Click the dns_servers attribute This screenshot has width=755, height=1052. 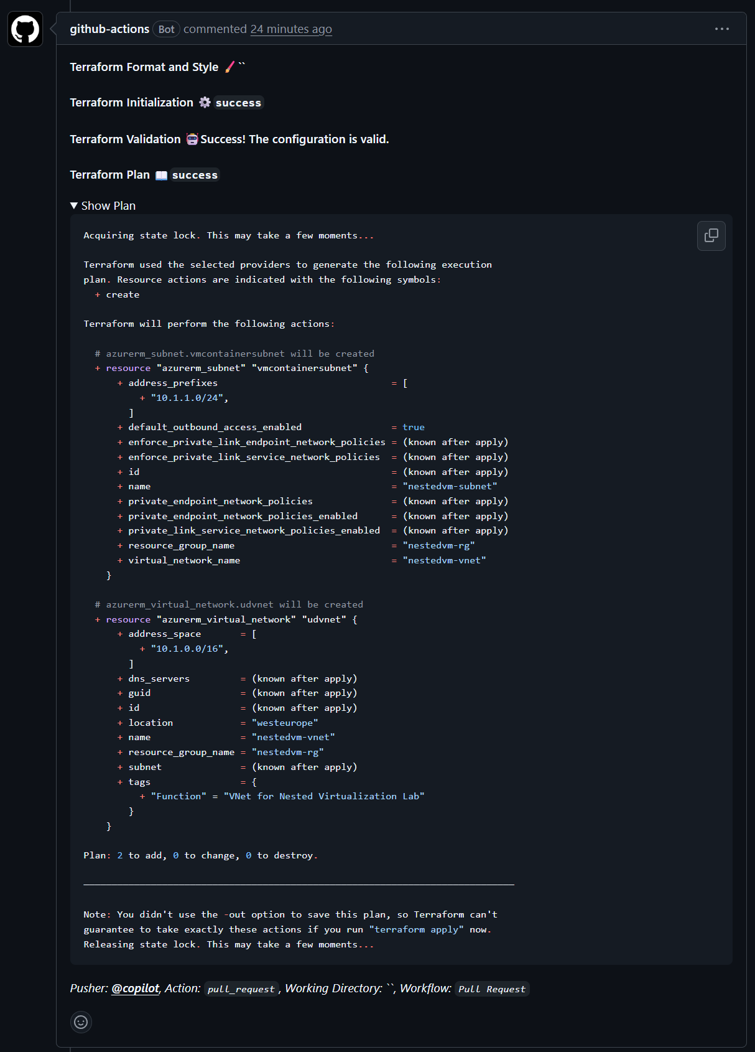coord(159,679)
